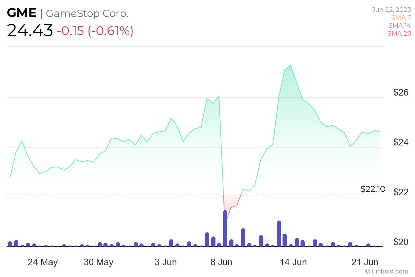The width and height of the screenshot is (415, 277).
Task: Click the 3 Jun x-axis label
Action: click(166, 262)
